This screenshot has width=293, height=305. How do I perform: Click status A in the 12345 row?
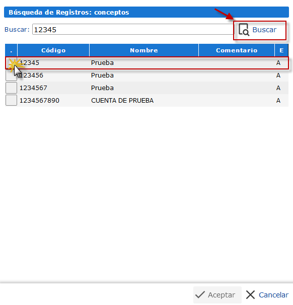pos(278,63)
